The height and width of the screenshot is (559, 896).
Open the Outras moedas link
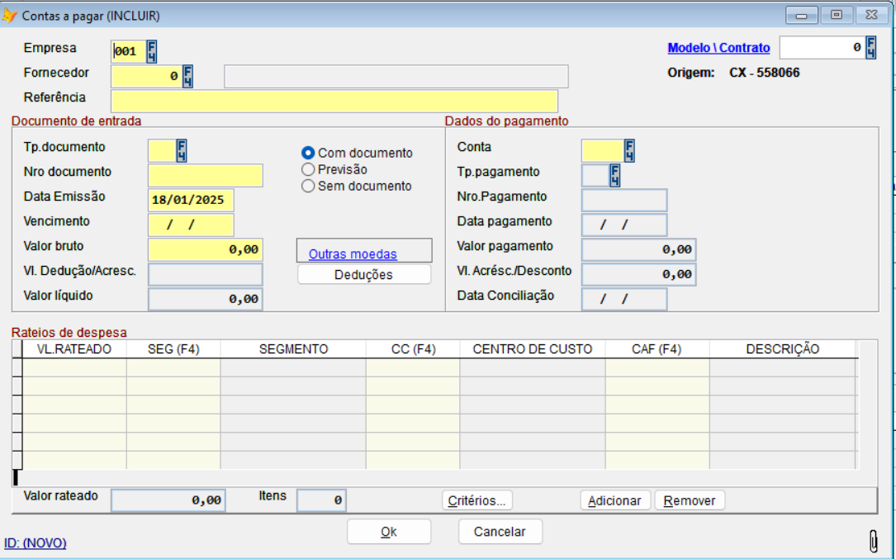tap(353, 254)
